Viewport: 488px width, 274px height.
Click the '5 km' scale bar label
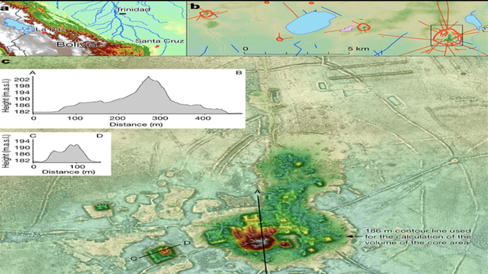click(x=359, y=49)
